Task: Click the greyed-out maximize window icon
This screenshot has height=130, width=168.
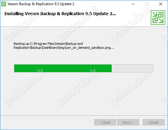Action: pos(147,4)
